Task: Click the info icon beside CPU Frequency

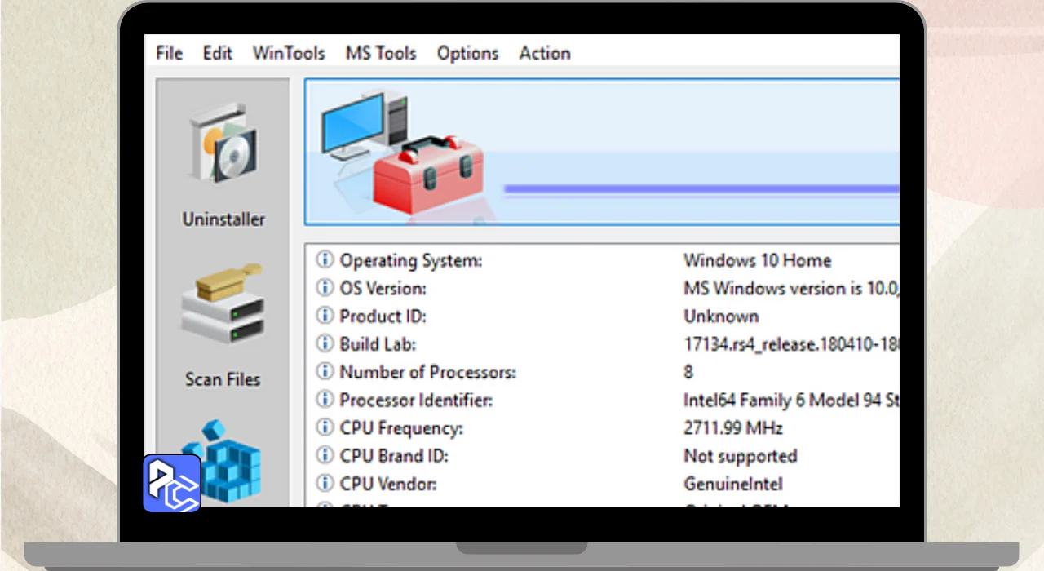Action: [325, 427]
